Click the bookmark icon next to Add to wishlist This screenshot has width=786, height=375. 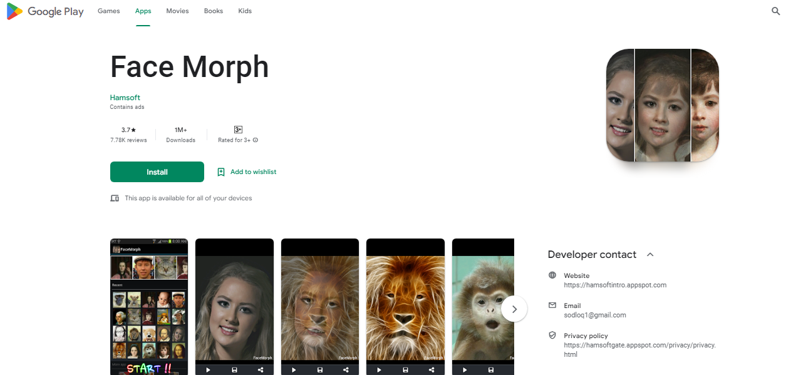[220, 172]
